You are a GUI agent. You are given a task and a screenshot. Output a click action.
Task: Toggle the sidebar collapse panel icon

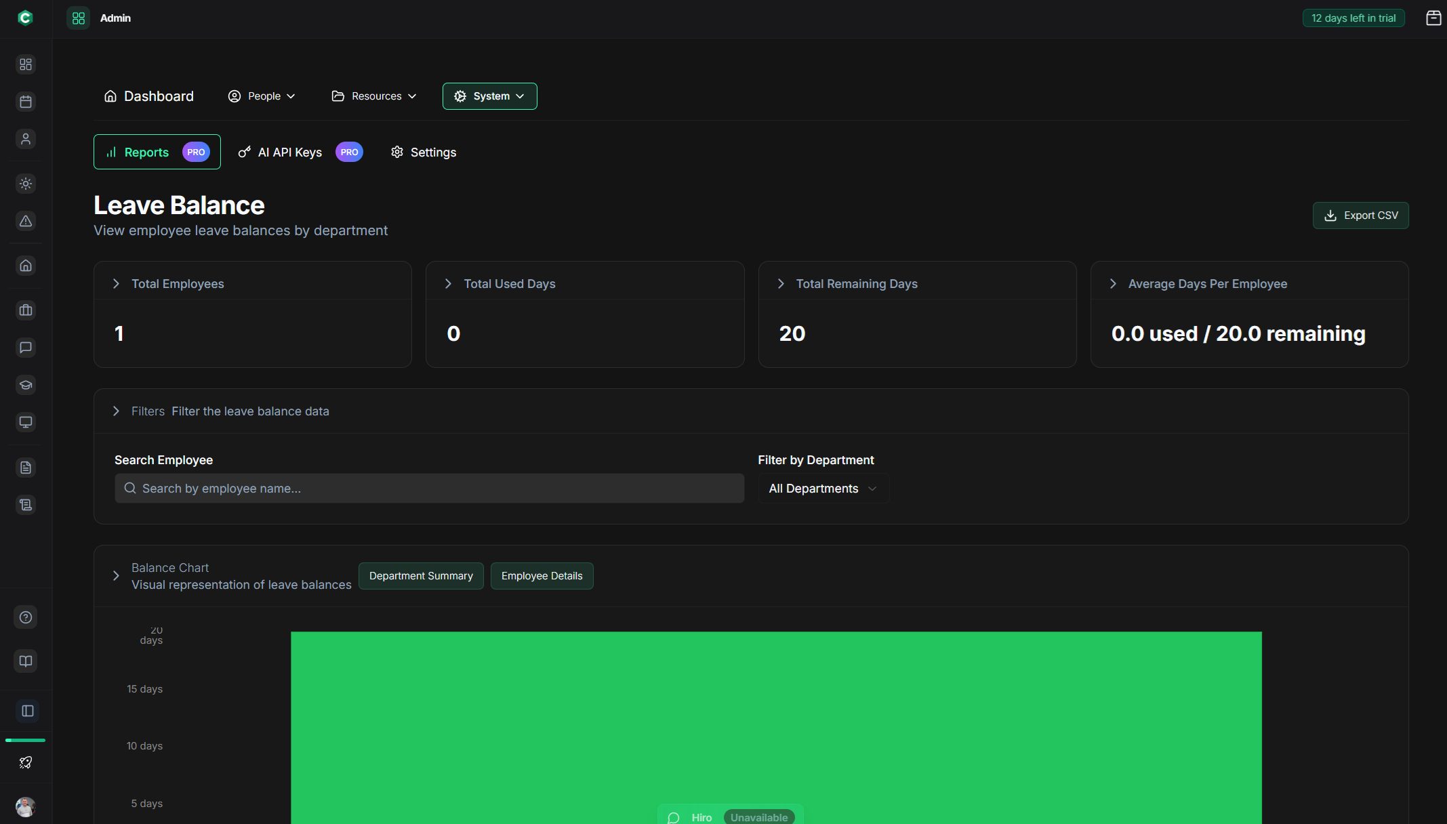[x=26, y=711]
